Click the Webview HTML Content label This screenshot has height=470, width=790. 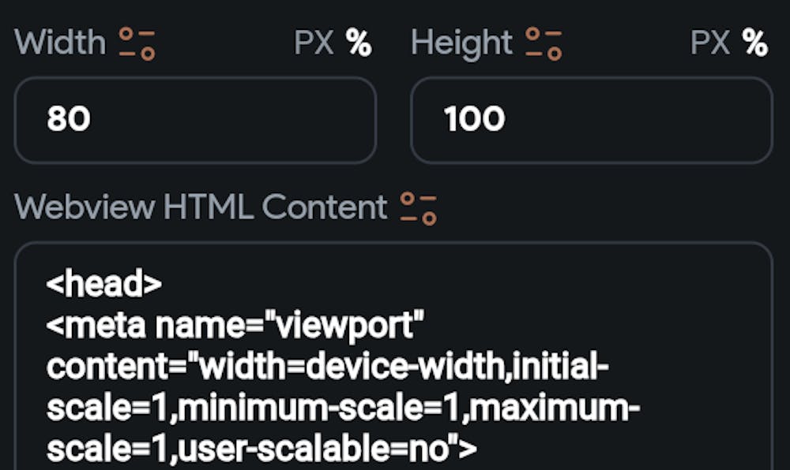[201, 207]
